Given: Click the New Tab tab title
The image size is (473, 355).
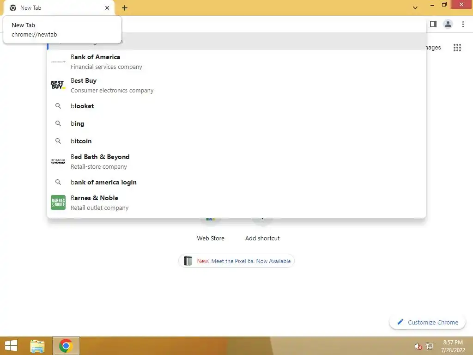Looking at the screenshot, I should 31,8.
